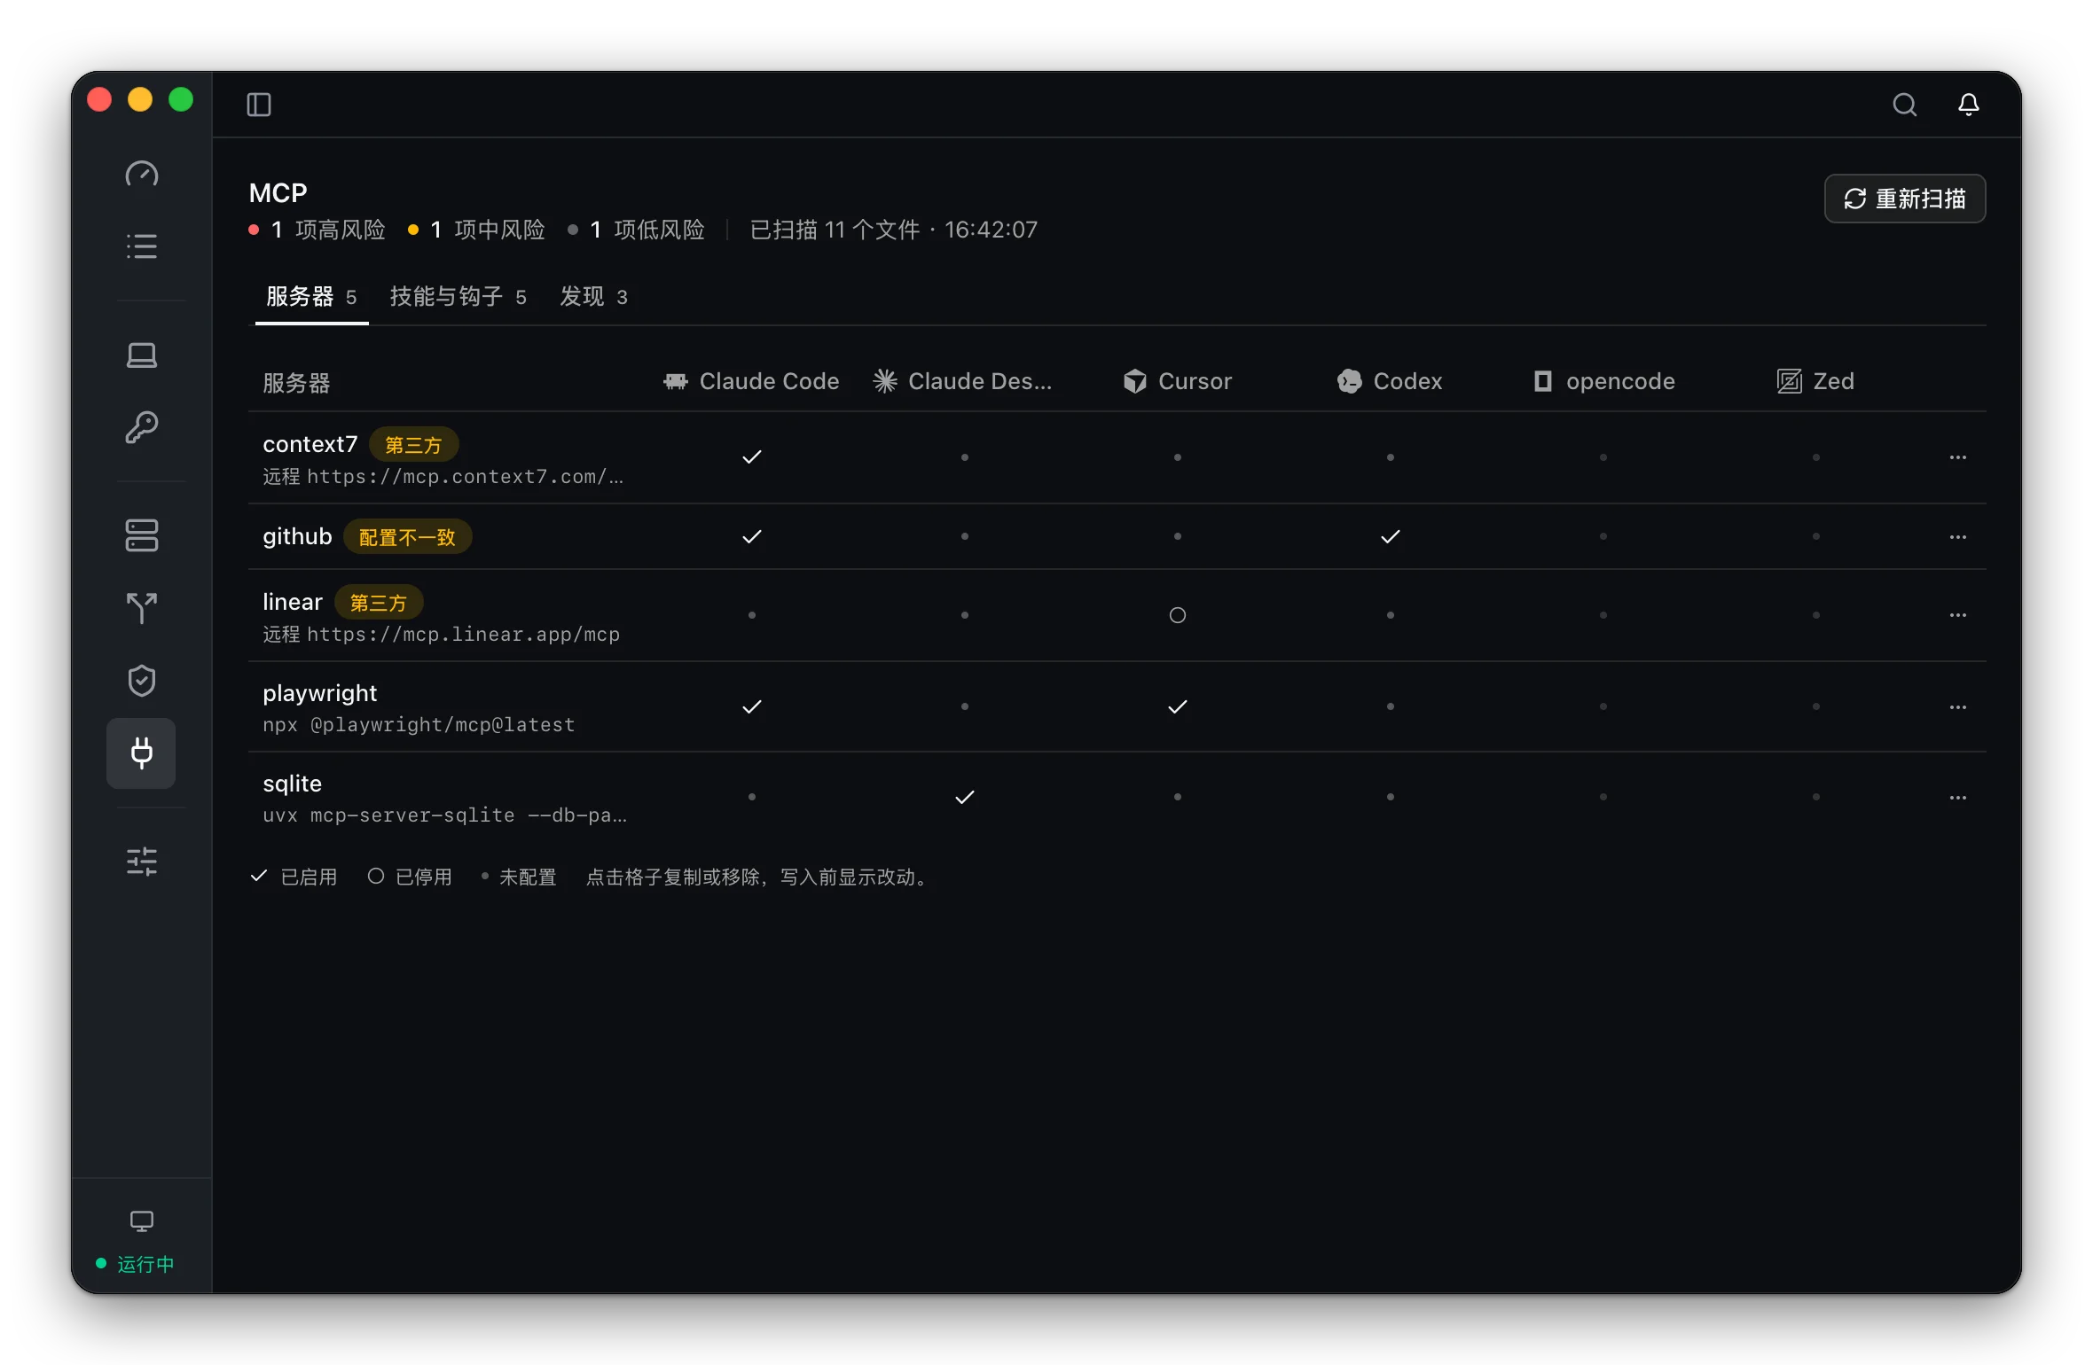Image resolution: width=2093 pixels, height=1365 pixels.
Task: Toggle github check under Claude Code
Action: 752,536
